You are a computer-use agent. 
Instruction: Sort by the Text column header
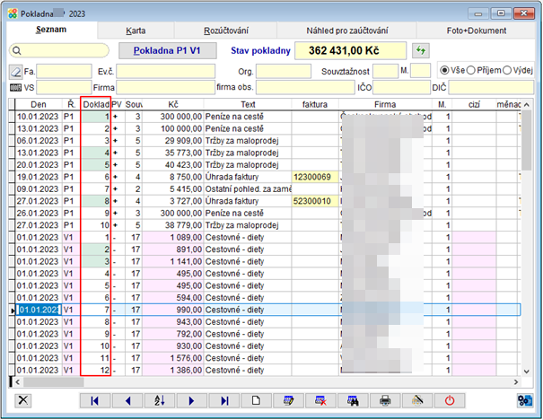248,105
